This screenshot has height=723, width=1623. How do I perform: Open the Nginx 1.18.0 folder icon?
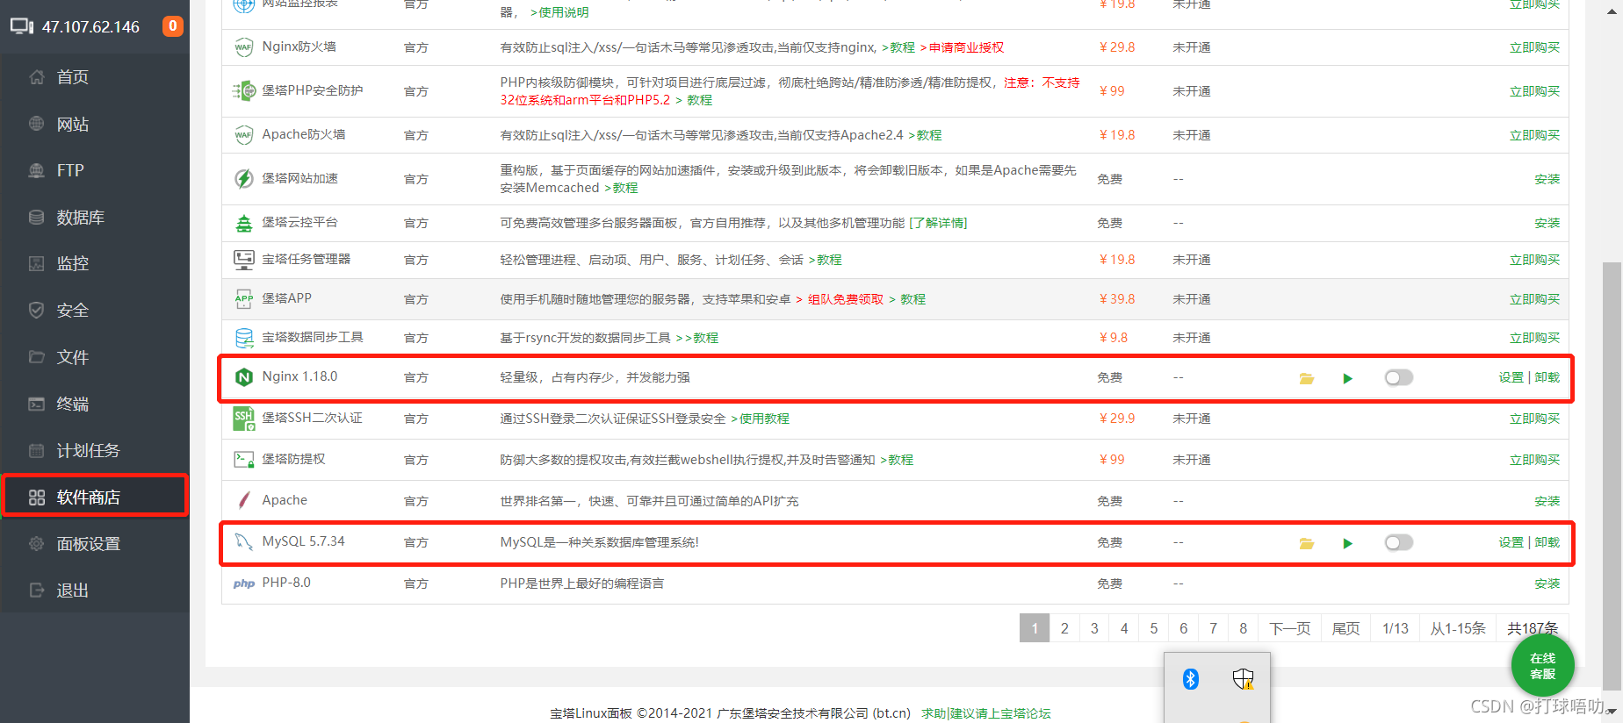(x=1306, y=378)
